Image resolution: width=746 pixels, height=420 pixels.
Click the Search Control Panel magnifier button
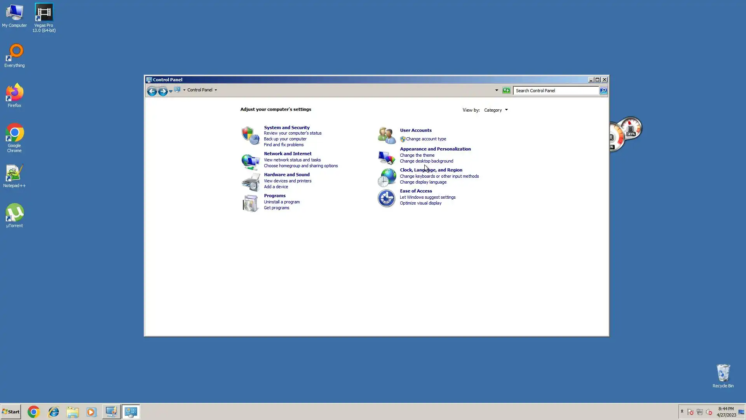click(603, 90)
